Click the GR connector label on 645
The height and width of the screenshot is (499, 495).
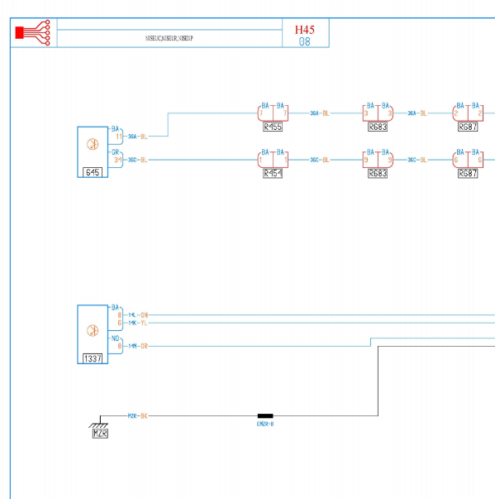point(115,152)
